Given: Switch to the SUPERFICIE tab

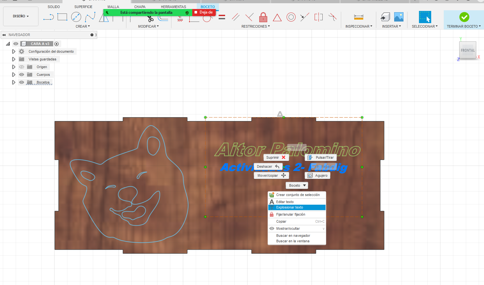Looking at the screenshot, I should pos(83,7).
